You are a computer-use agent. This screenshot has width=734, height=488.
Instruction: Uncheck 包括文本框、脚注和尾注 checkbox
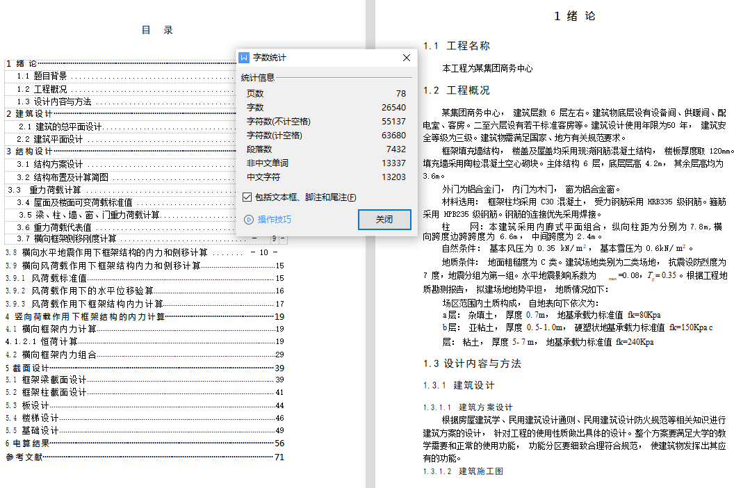(247, 197)
